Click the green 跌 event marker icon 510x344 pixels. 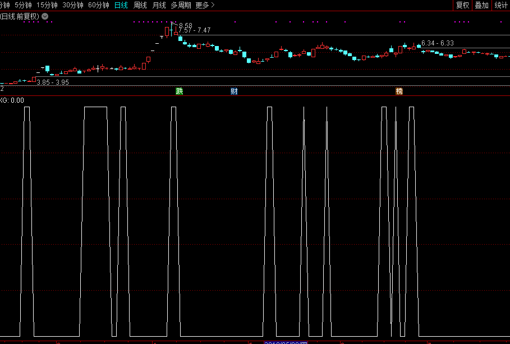pyautogui.click(x=179, y=91)
